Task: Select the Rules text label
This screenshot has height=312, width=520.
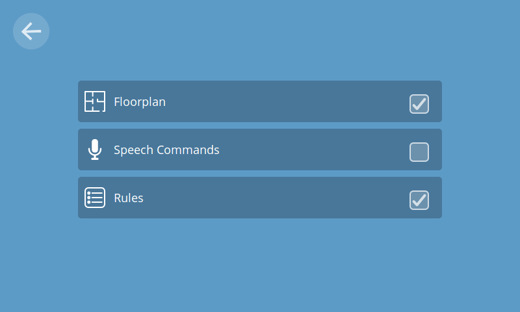Action: point(129,198)
